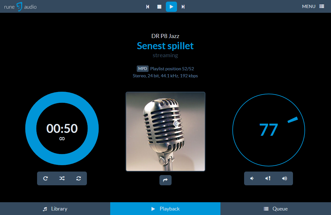Click the station name DR P8 Jazz
The width and height of the screenshot is (331, 215).
click(165, 36)
